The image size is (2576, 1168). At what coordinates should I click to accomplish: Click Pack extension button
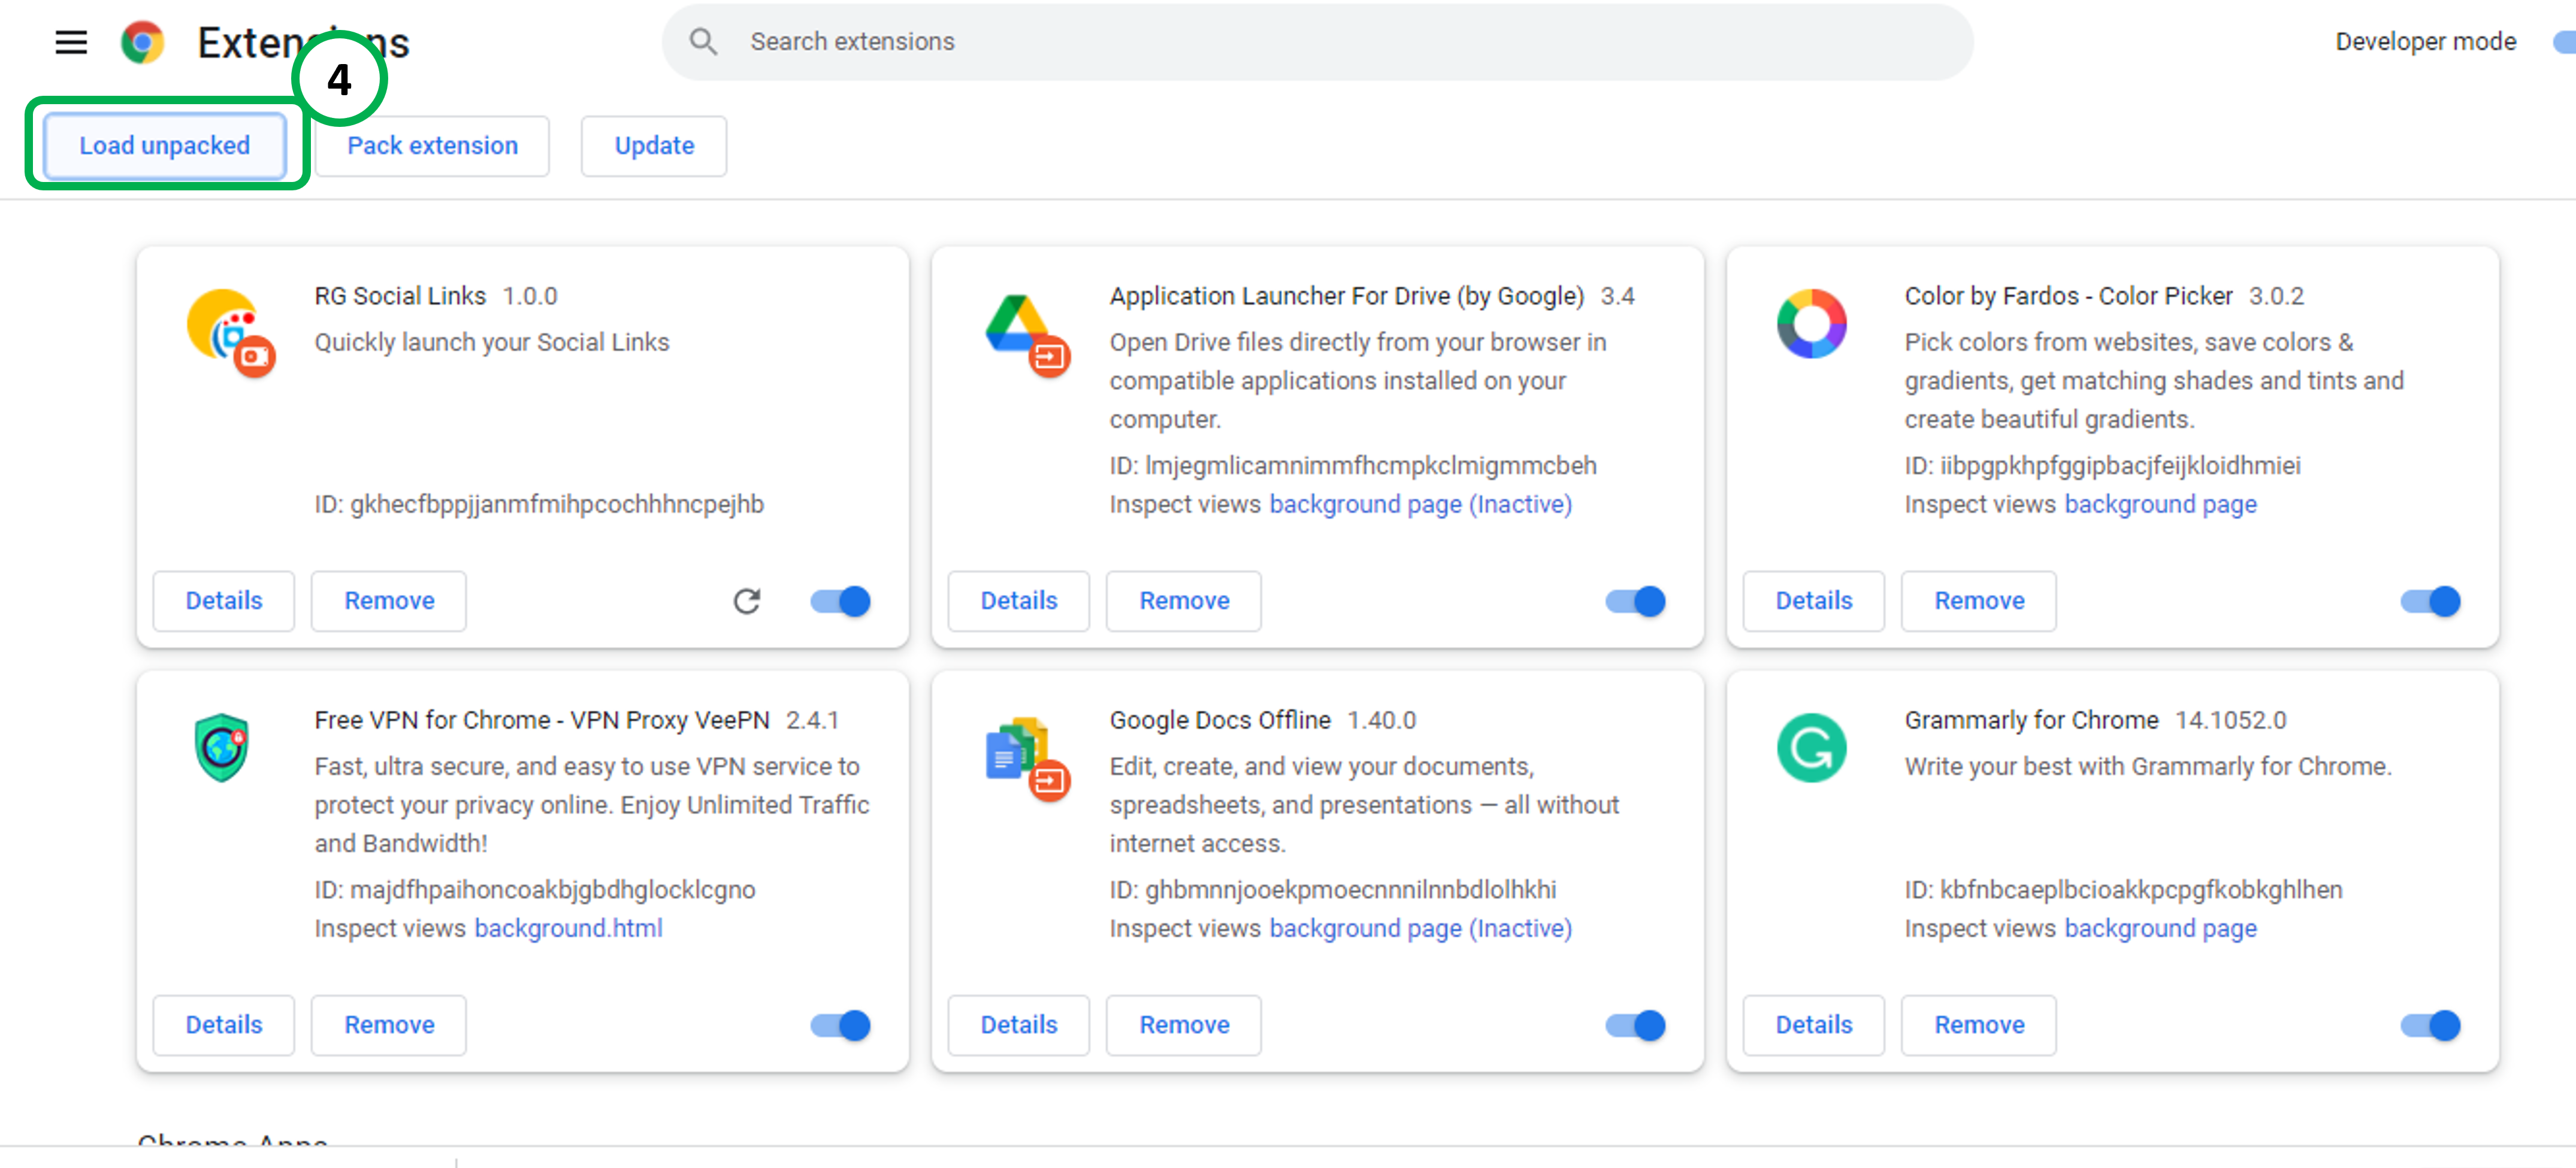pyautogui.click(x=432, y=146)
